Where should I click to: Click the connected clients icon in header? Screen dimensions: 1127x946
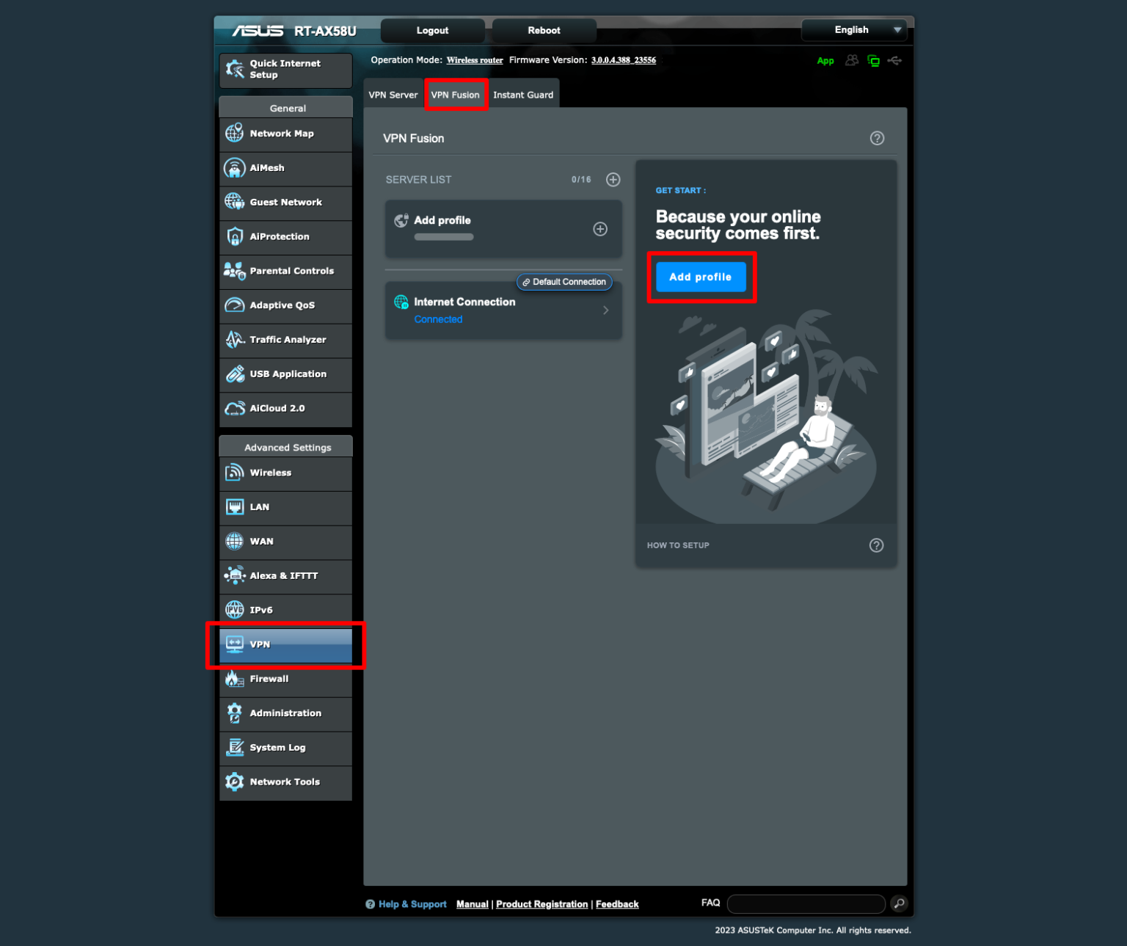click(x=873, y=61)
